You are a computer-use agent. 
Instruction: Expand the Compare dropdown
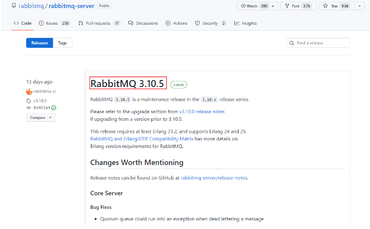(x=41, y=117)
